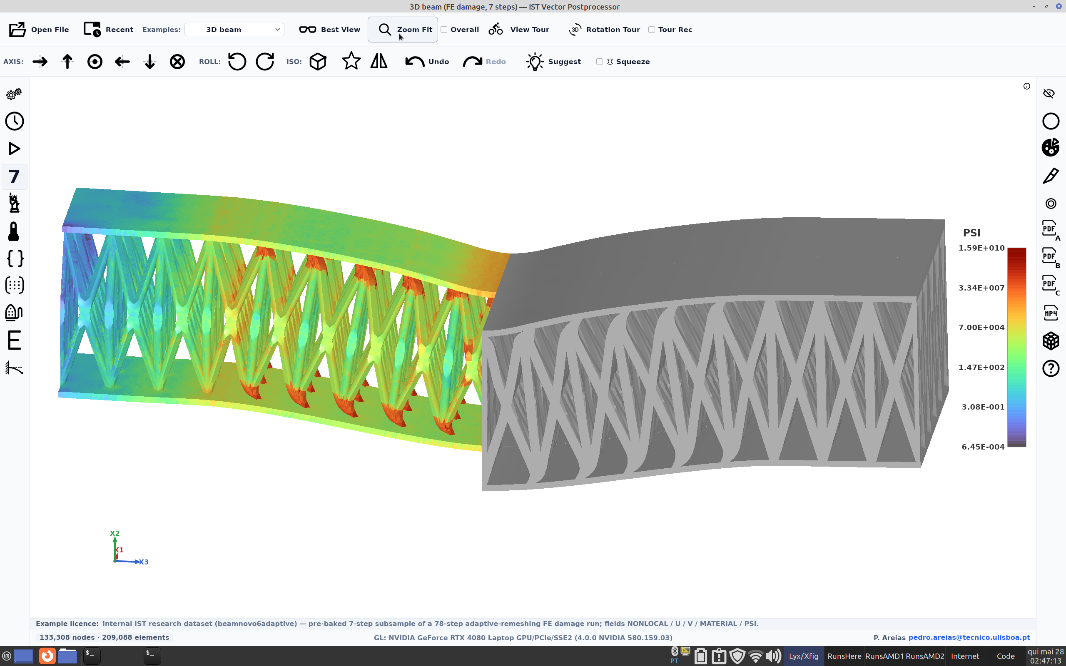This screenshot has width=1066, height=666.
Task: Click the nodes and elements count label
Action: [105, 637]
